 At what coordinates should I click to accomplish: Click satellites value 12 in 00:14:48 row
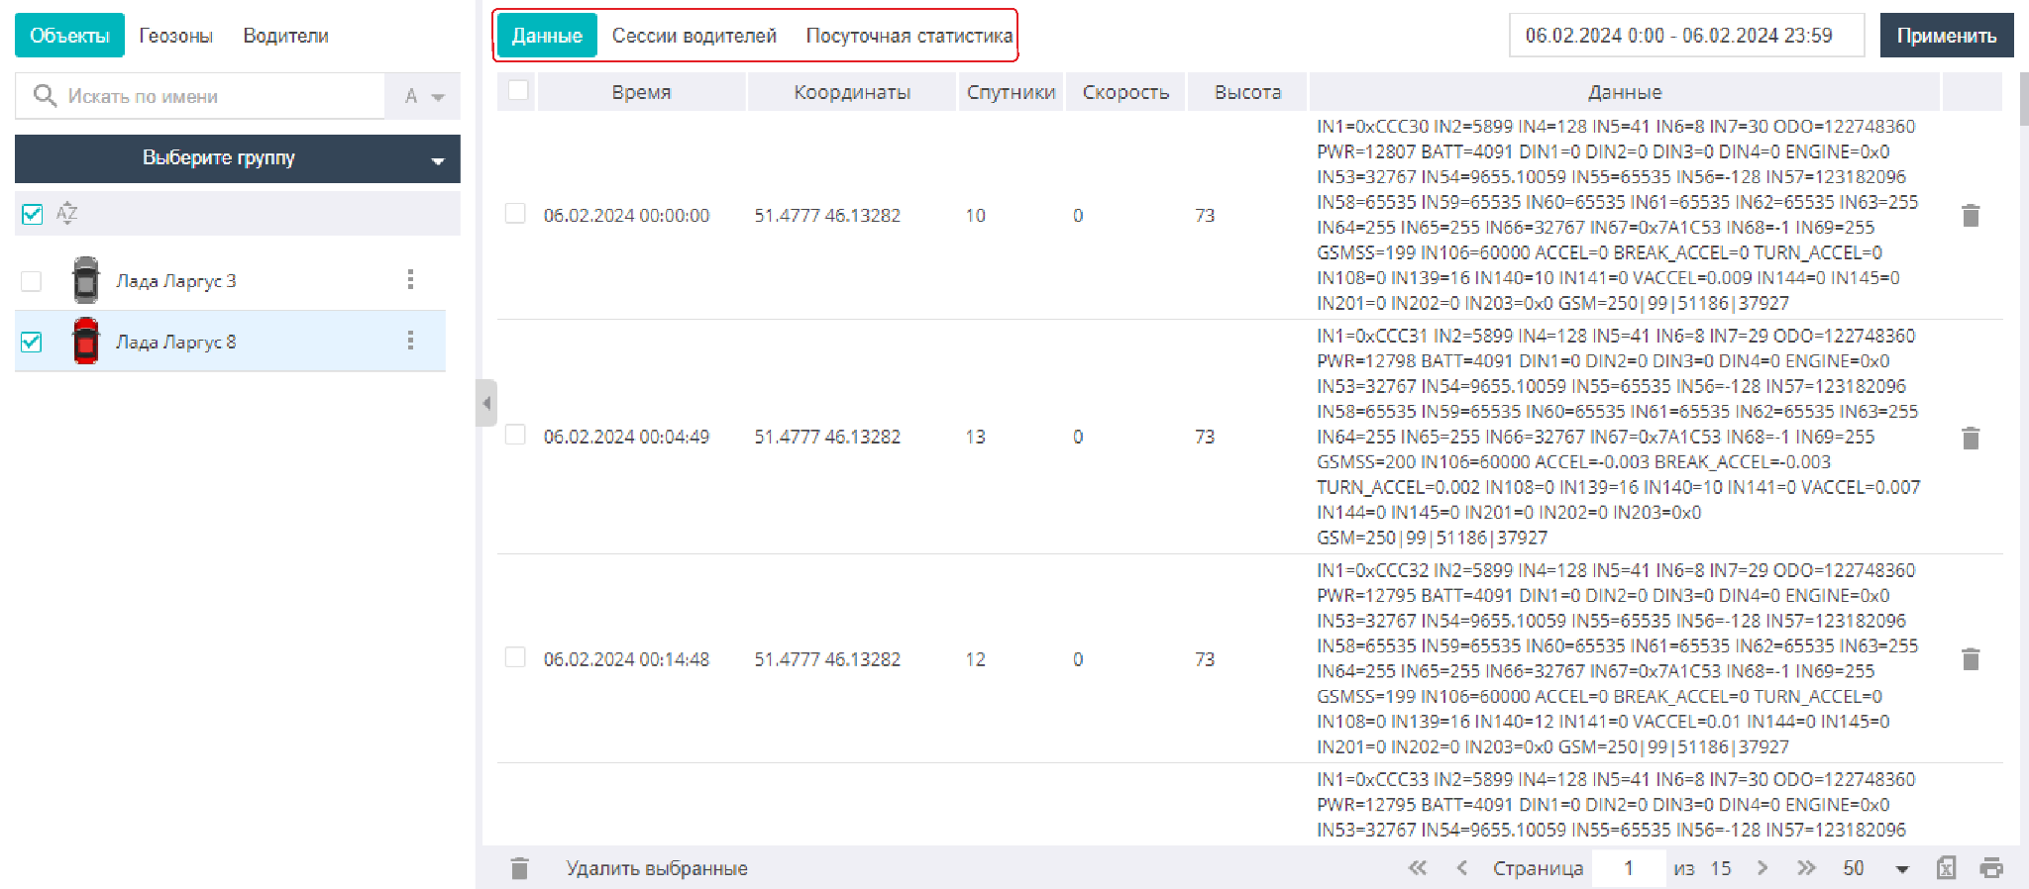coord(976,659)
